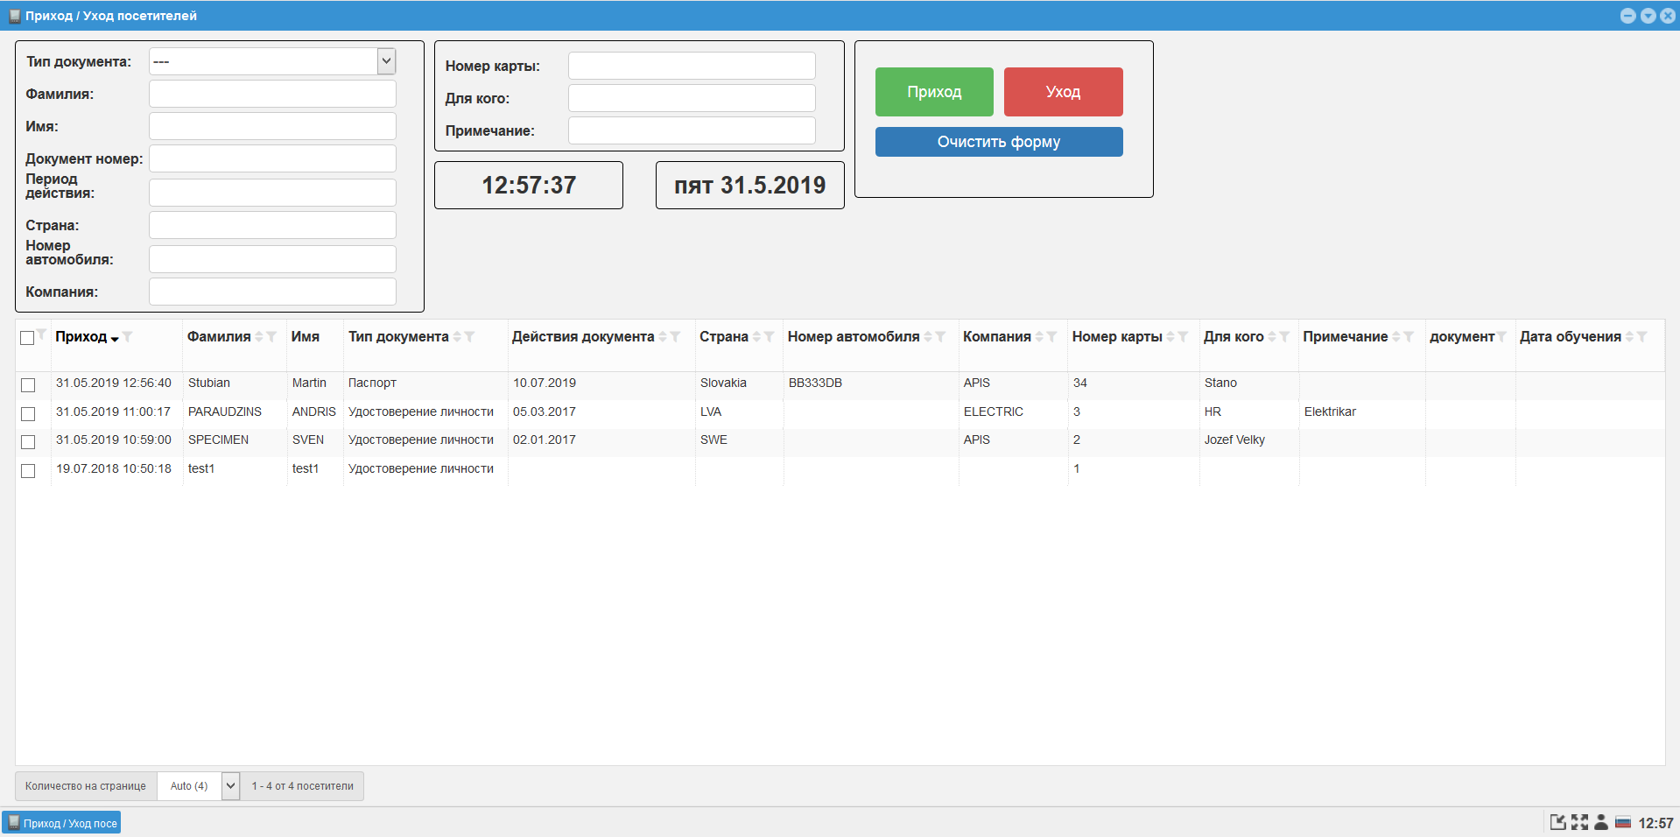
Task: Click the 12:57 clock in bottom tray
Action: [x=1655, y=823]
